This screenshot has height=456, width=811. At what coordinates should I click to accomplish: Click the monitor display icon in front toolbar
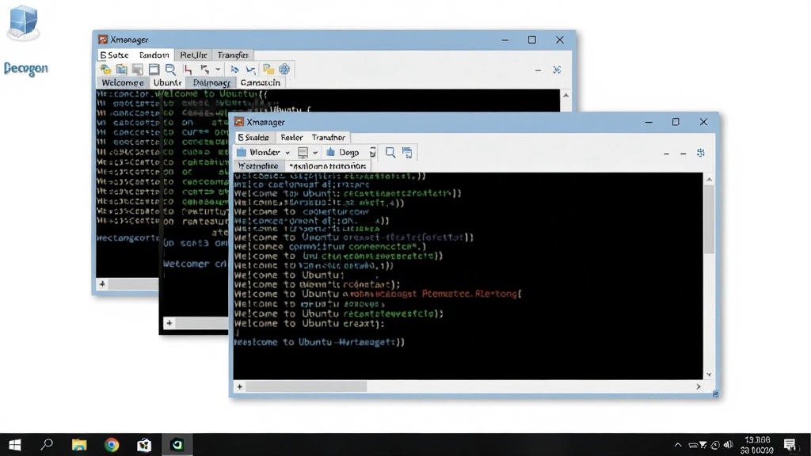(303, 153)
